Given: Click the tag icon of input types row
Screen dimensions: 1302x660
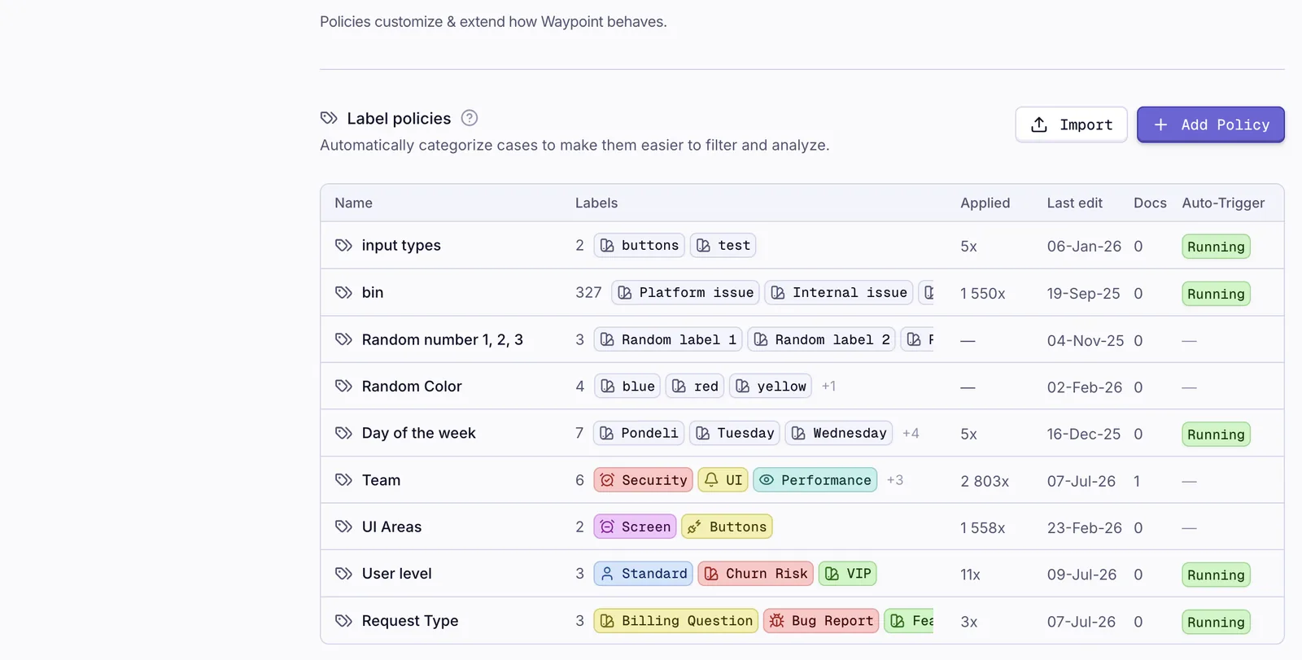Looking at the screenshot, I should 343,245.
